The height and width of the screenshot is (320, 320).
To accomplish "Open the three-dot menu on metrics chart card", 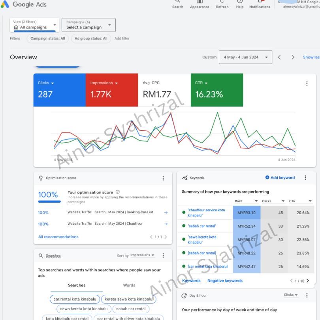I will click(x=307, y=84).
